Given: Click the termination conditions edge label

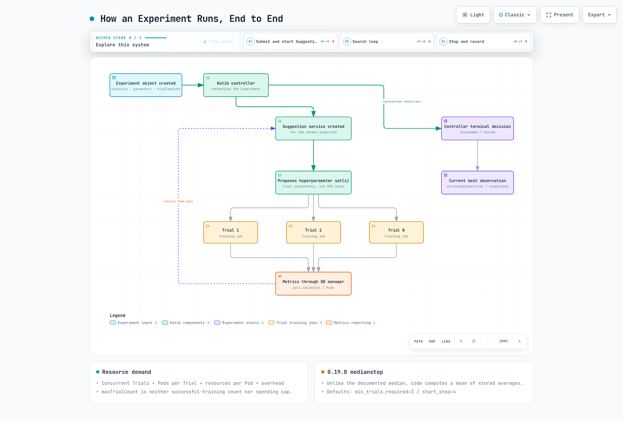Looking at the screenshot, I should [x=402, y=102].
